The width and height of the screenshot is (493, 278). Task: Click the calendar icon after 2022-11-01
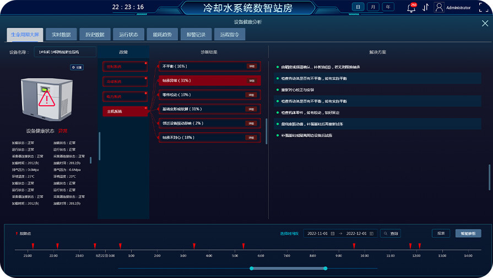point(332,233)
